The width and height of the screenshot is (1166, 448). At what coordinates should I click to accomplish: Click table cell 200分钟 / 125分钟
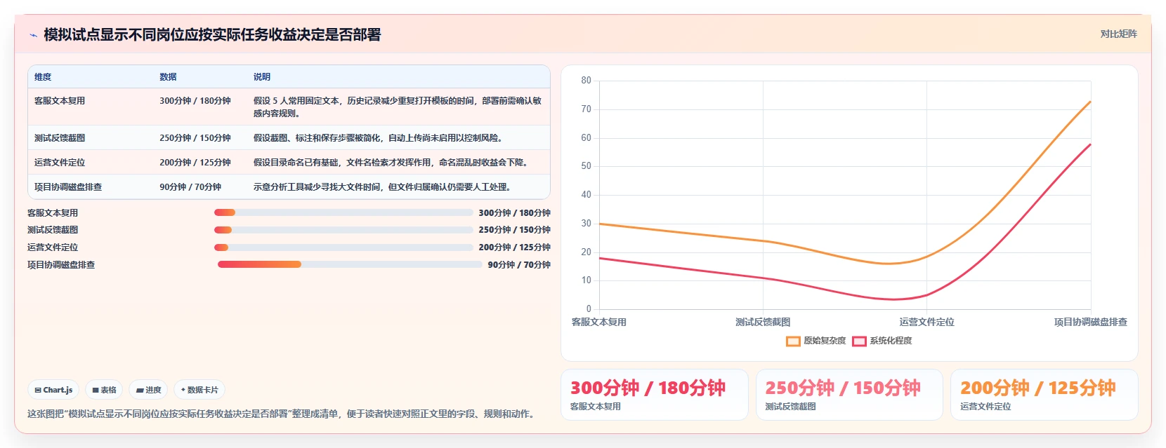(195, 163)
